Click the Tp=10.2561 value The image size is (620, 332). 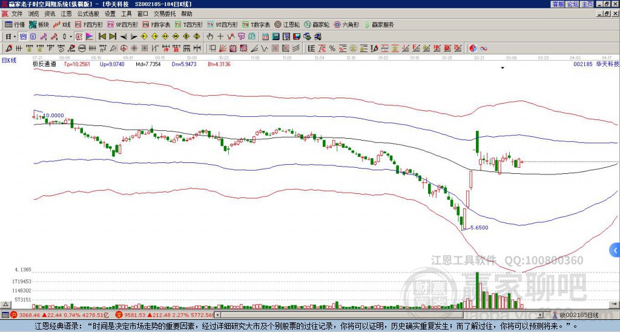pos(77,64)
